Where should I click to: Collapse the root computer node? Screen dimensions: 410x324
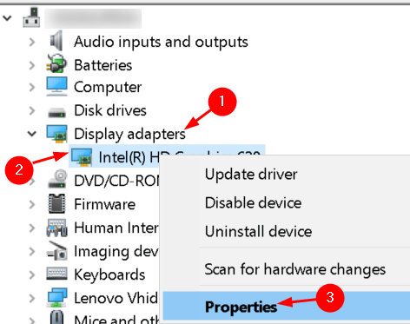[x=7, y=18]
